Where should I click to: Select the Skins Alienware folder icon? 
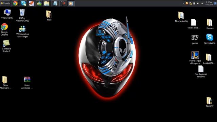pyautogui.click(x=5, y=82)
